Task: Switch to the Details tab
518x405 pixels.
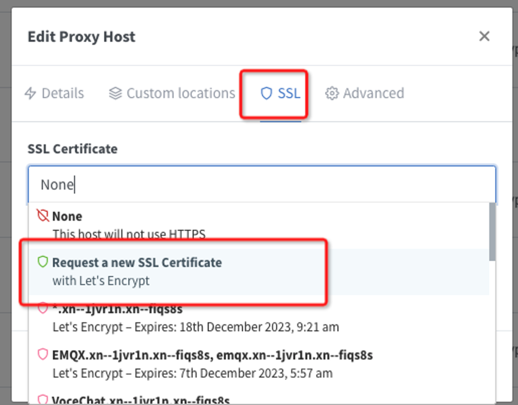Action: click(63, 93)
